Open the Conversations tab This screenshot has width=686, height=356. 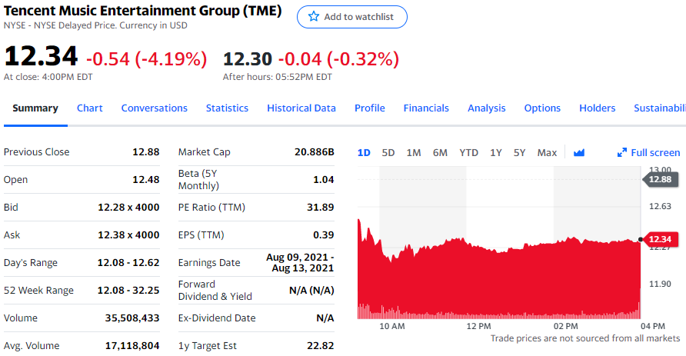click(x=154, y=108)
